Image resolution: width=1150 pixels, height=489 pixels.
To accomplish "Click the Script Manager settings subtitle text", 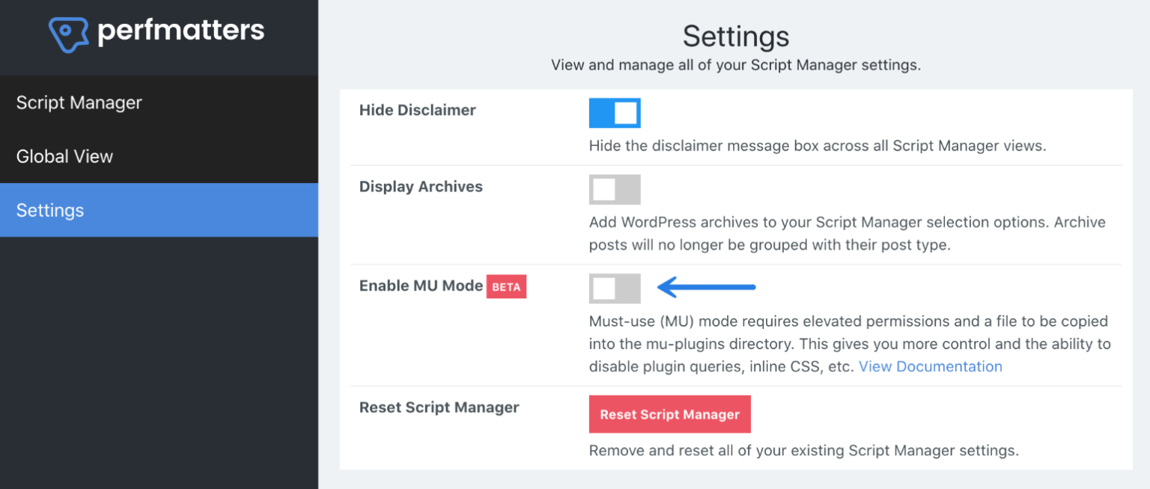I will (x=735, y=65).
